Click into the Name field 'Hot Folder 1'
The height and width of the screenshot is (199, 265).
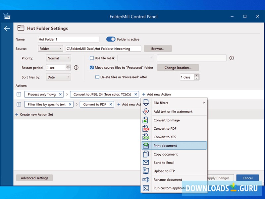click(x=69, y=39)
